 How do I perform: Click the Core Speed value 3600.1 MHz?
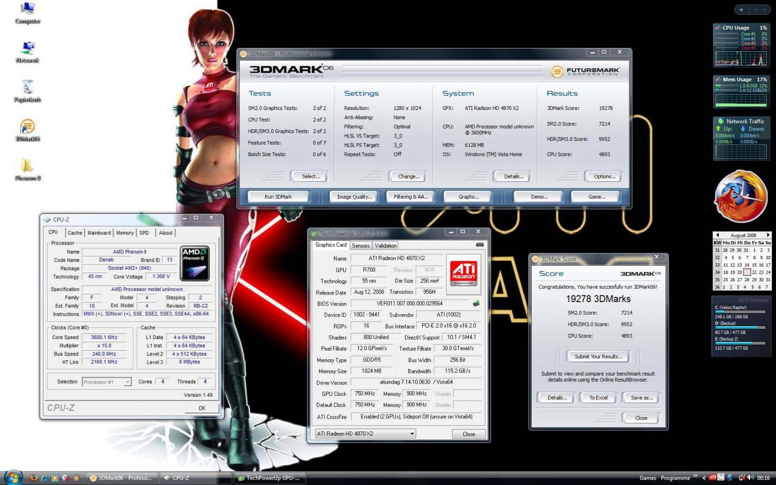click(x=104, y=338)
